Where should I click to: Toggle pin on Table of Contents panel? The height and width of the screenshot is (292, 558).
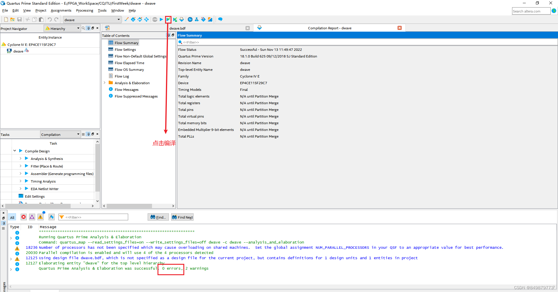pyautogui.click(x=168, y=35)
